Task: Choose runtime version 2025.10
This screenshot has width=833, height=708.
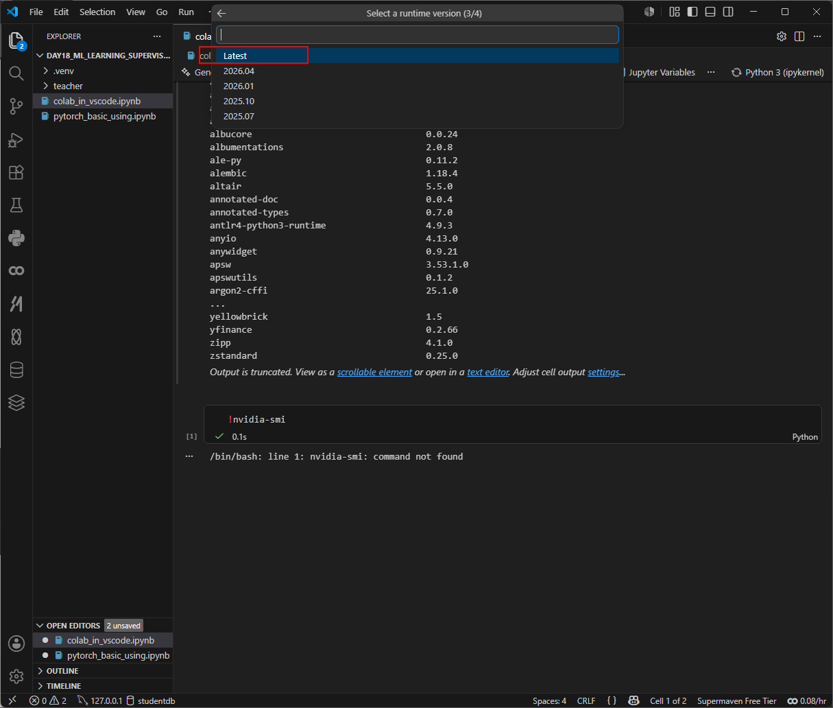Action: point(418,101)
